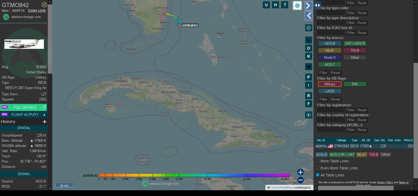Click Filter for type code
The width and height of the screenshot is (418, 196).
(x=351, y=13)
